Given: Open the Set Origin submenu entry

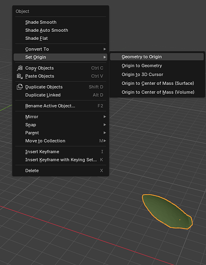Looking at the screenshot, I should coord(60,57).
